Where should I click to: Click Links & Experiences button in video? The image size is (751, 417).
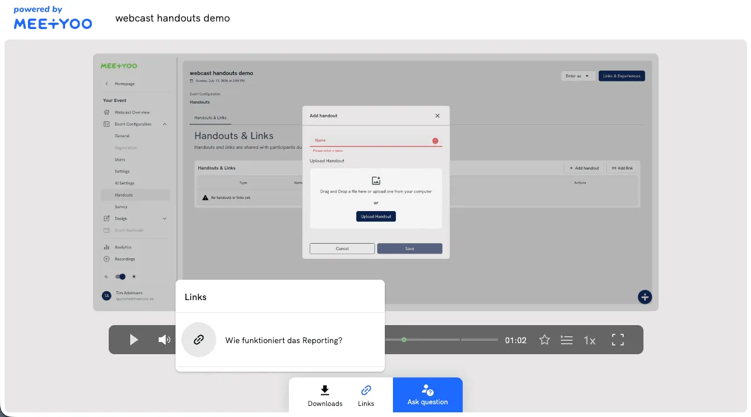coord(621,76)
